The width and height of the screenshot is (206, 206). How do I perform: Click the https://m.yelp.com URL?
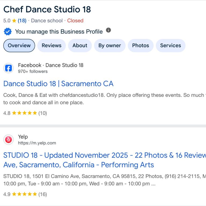(37, 143)
